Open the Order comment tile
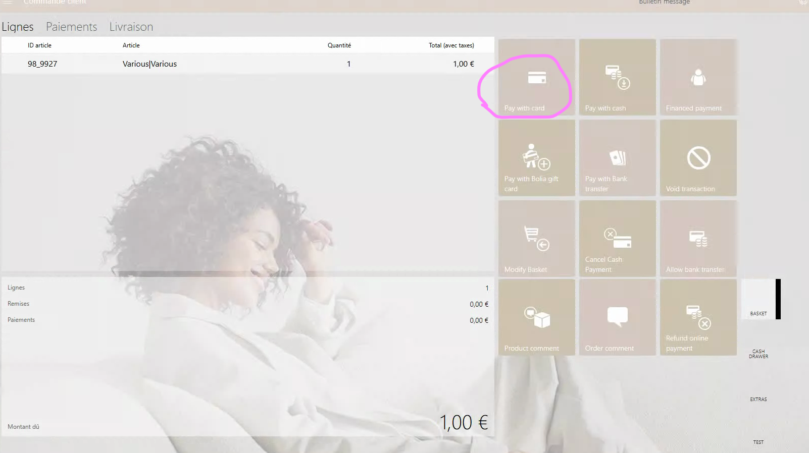This screenshot has width=809, height=453. (x=617, y=317)
